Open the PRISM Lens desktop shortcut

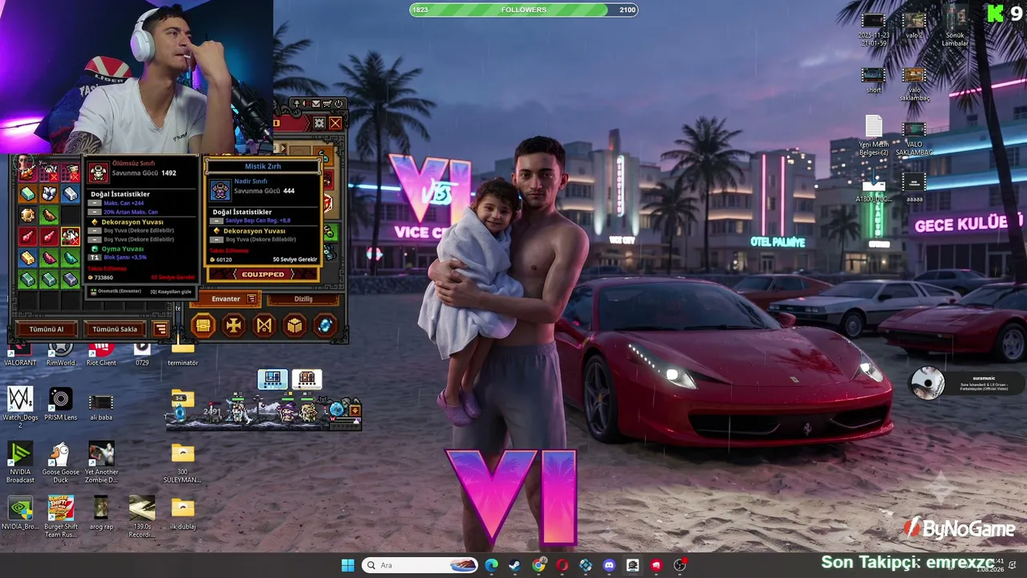(60, 405)
